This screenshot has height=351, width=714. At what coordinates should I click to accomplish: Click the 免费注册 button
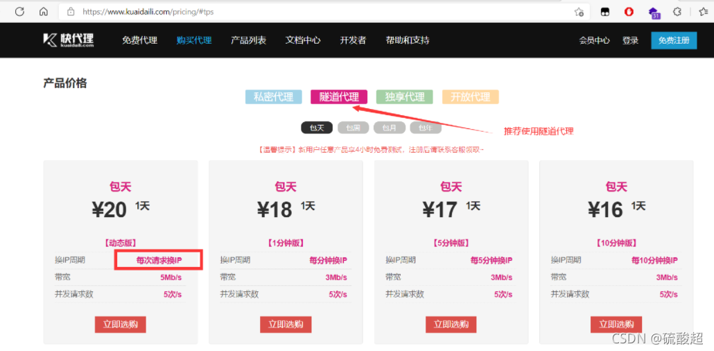(674, 40)
